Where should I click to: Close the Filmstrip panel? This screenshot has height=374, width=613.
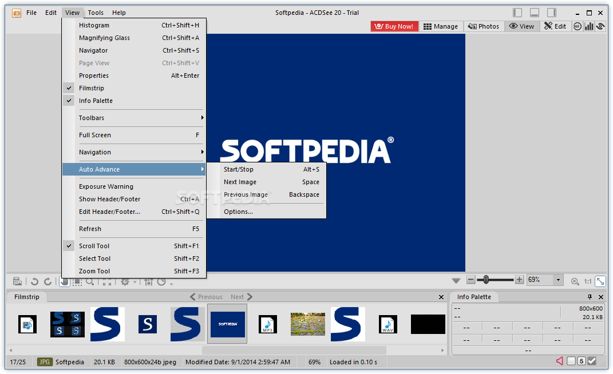click(441, 297)
